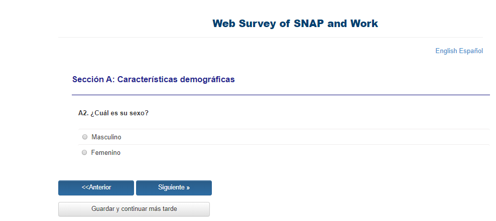Screen dimensions: 496x221
Task: Select the Femenino radio button
Action: click(x=84, y=152)
